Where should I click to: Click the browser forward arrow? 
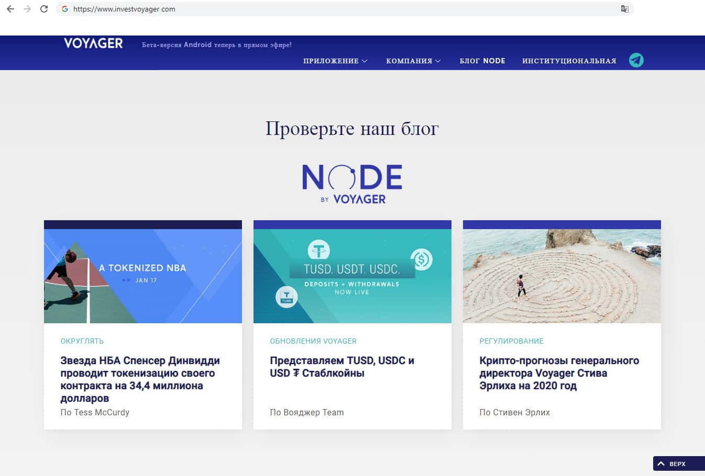click(x=27, y=9)
